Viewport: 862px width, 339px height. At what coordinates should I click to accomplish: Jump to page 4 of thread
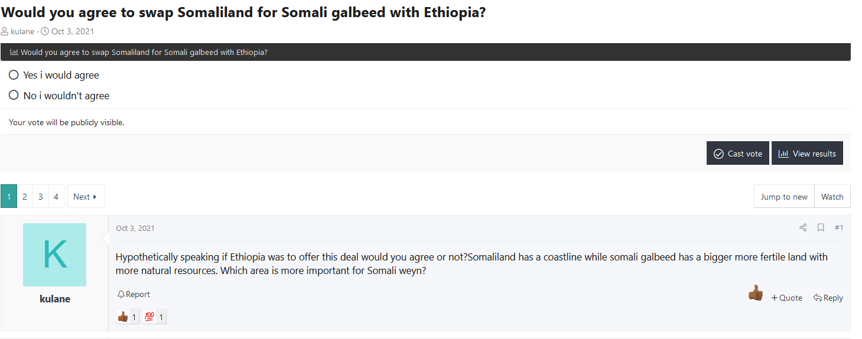click(56, 197)
